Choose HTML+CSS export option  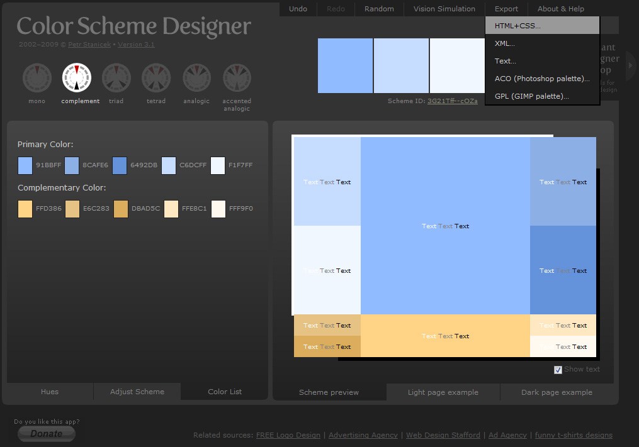(517, 26)
